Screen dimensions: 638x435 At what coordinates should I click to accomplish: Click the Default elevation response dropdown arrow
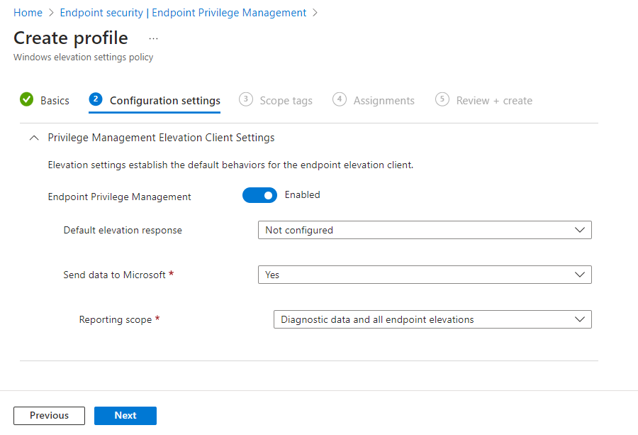[581, 230]
